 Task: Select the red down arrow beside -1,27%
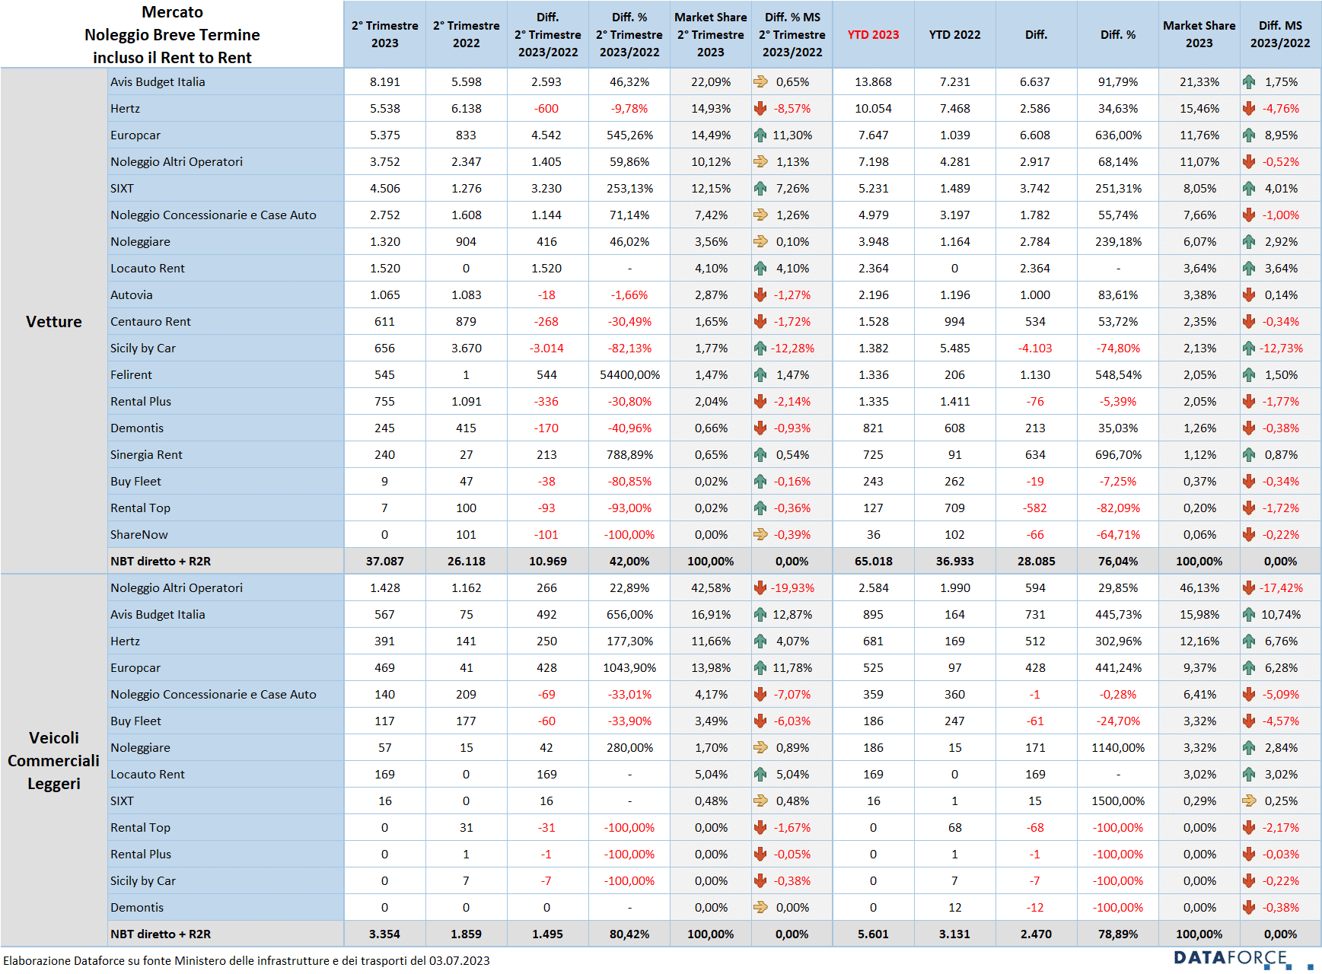pyautogui.click(x=760, y=294)
